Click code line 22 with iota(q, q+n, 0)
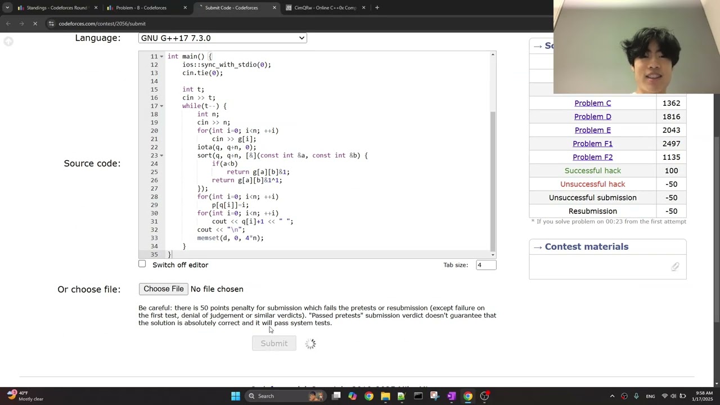 [x=226, y=147]
